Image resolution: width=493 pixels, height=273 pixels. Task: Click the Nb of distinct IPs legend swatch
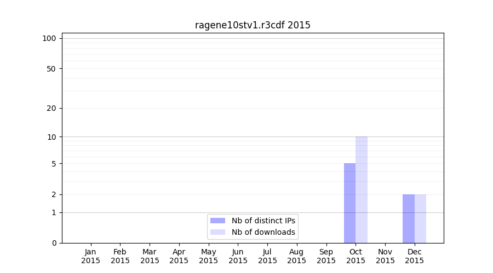pos(217,221)
